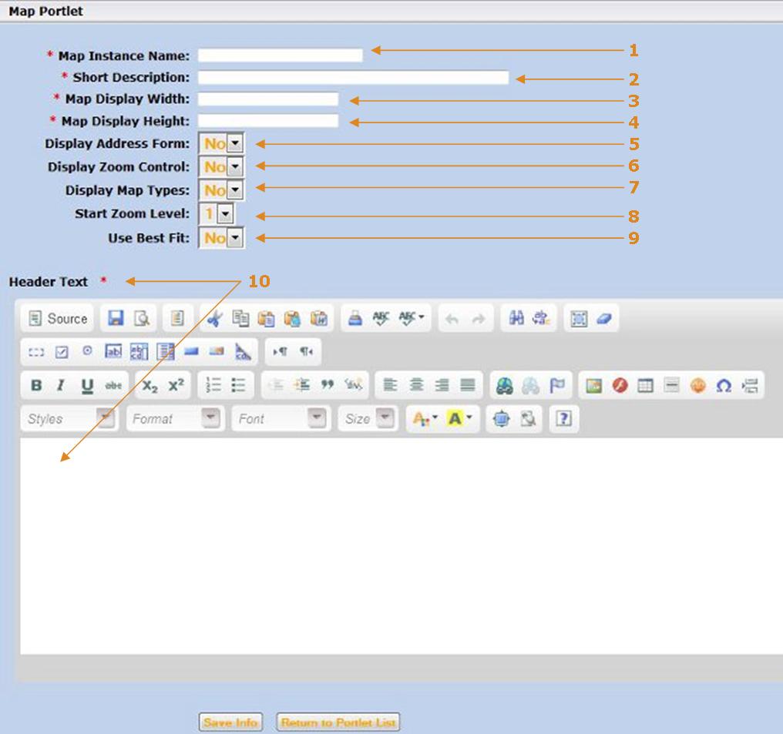Insert numbered list

(213, 385)
